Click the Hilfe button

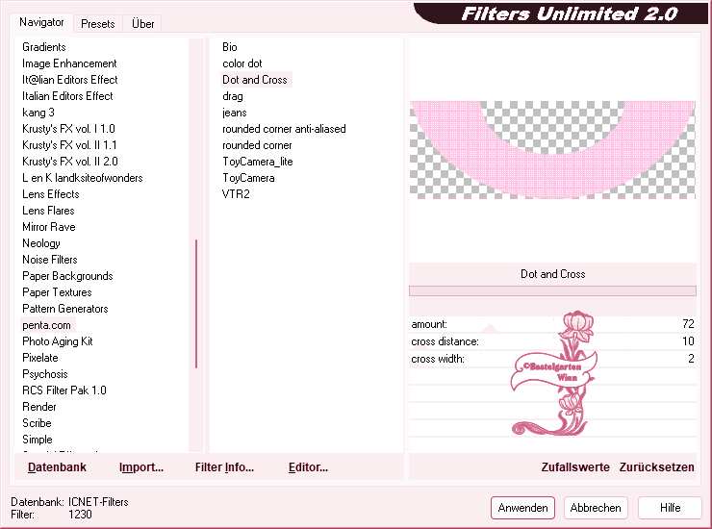(670, 508)
